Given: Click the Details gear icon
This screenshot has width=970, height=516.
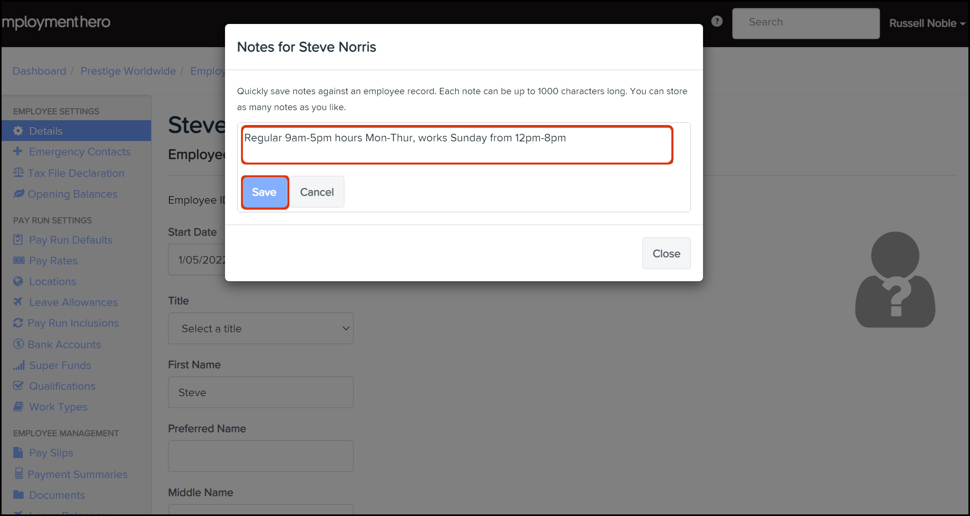Looking at the screenshot, I should click(18, 131).
